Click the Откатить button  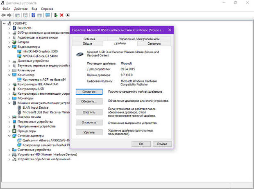[x=89, y=112]
